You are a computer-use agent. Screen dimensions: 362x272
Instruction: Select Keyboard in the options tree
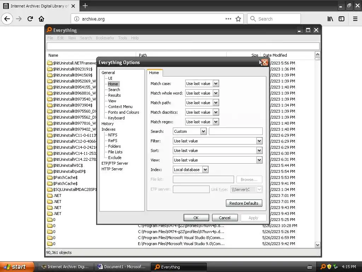point(116,118)
